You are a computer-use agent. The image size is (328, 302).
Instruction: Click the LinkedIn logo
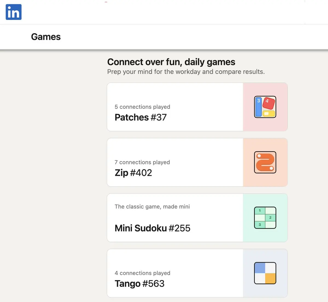[x=14, y=12]
